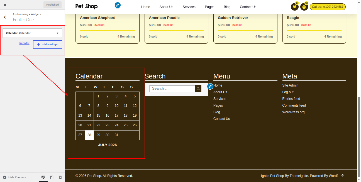Open the wishlist heart icon
This screenshot has width=361, height=182.
tap(294, 7)
